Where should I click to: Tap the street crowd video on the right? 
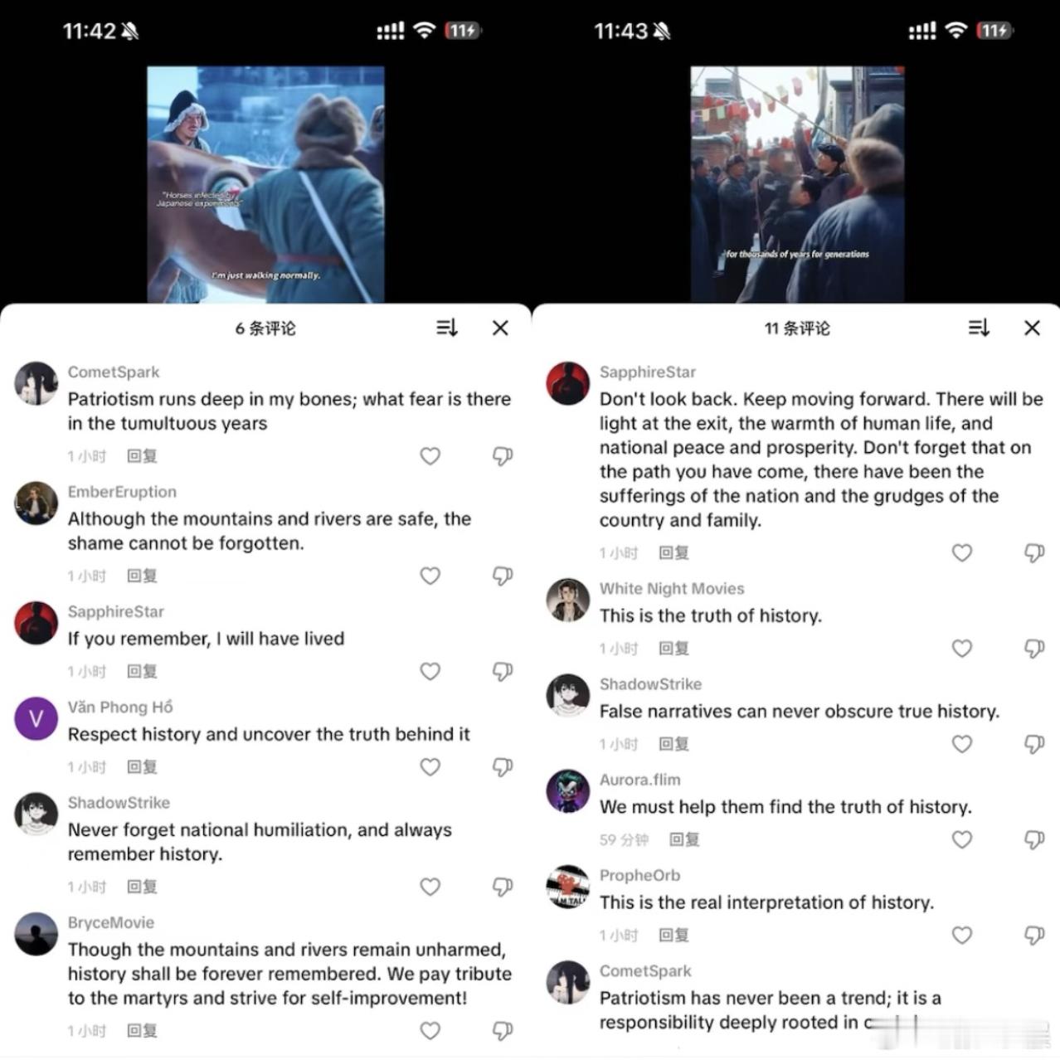click(797, 185)
